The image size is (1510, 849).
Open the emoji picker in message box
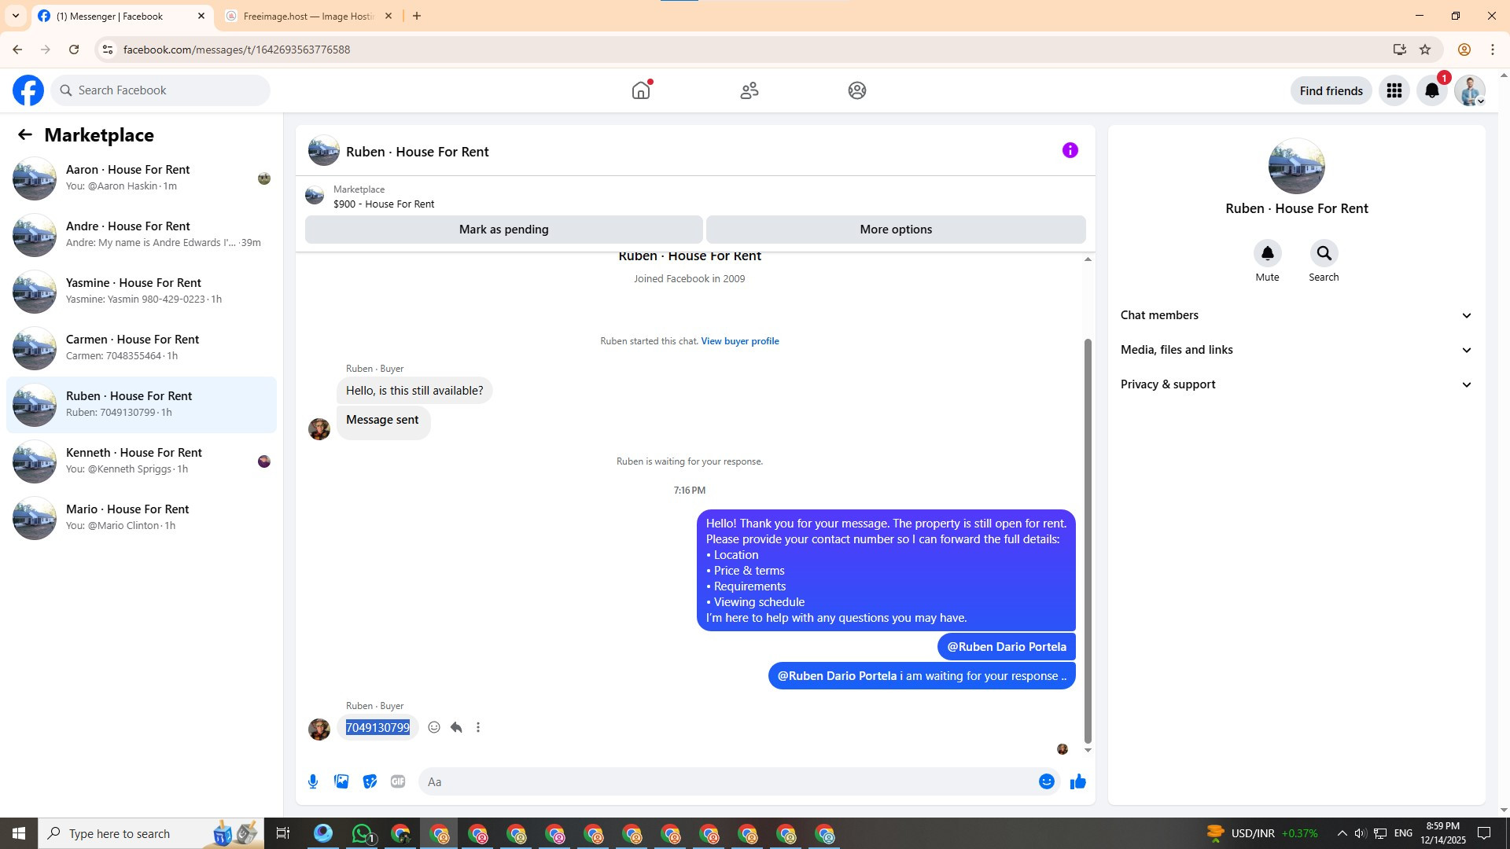point(1046,781)
